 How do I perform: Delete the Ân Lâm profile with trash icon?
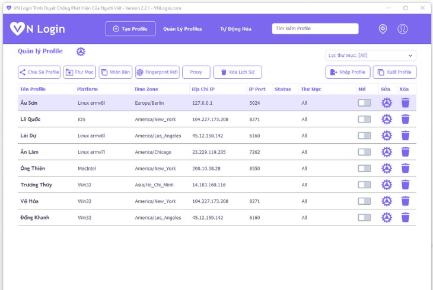(405, 152)
